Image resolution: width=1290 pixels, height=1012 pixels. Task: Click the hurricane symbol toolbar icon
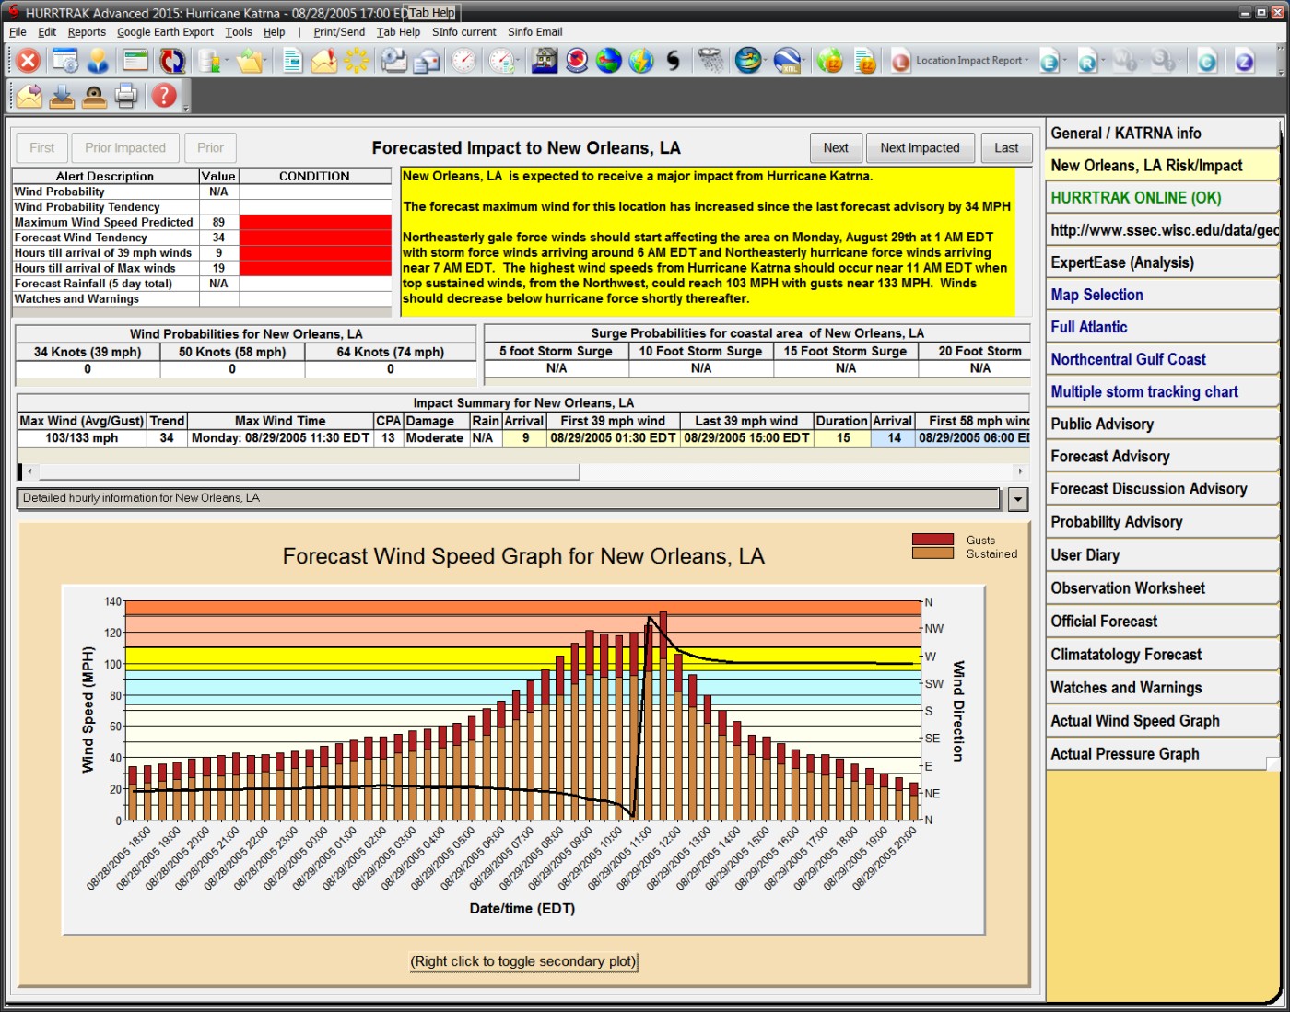pos(674,61)
